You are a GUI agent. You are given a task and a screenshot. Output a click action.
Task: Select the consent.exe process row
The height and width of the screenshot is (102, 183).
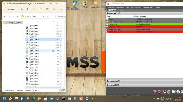click(x=144, y=24)
